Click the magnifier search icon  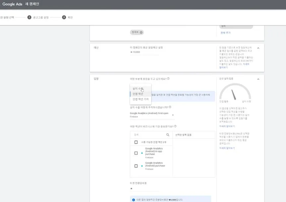168,135
